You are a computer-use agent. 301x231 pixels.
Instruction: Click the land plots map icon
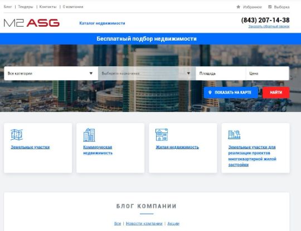click(x=17, y=135)
